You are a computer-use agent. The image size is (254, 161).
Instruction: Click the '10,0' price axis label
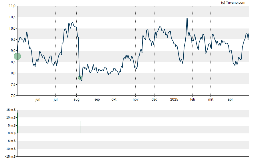click(x=12, y=28)
